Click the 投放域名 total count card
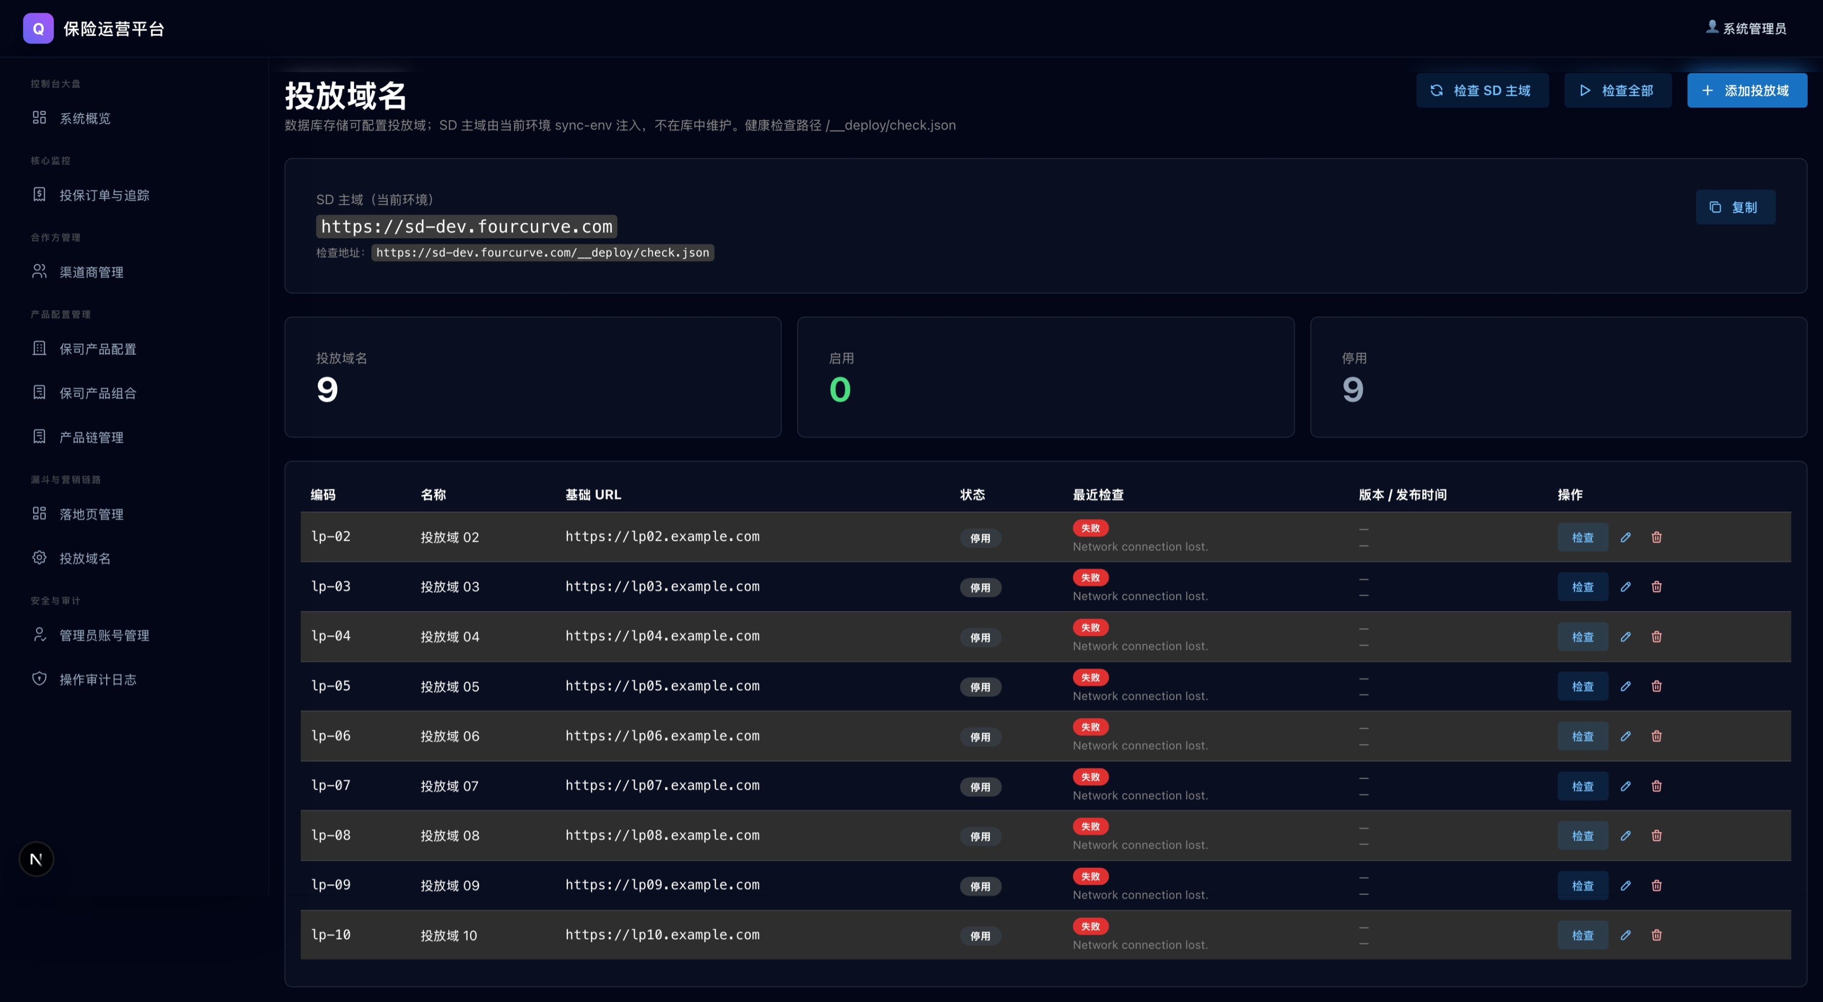Screen dimensions: 1823x1002 pos(532,377)
